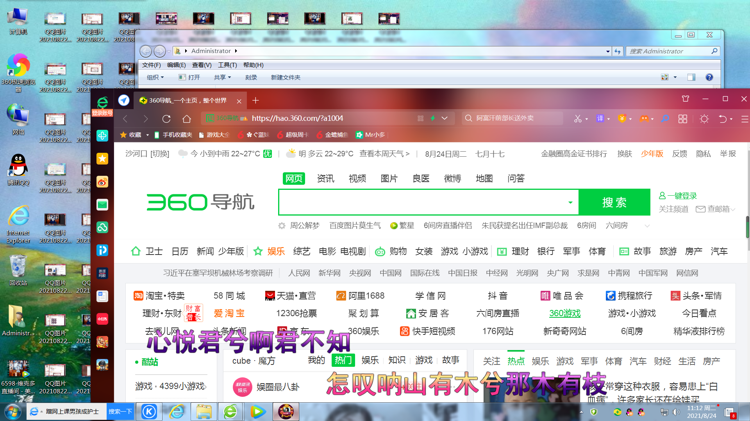Open Tencent QQ desktop icon
Image resolution: width=750 pixels, height=421 pixels.
tap(18, 169)
